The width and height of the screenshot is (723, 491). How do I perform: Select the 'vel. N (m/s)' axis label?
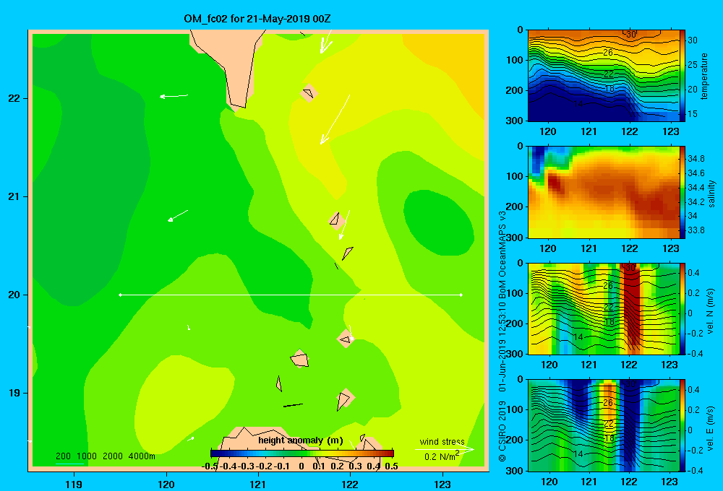click(710, 311)
